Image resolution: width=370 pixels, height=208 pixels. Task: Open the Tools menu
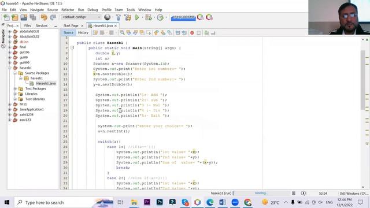point(131,10)
